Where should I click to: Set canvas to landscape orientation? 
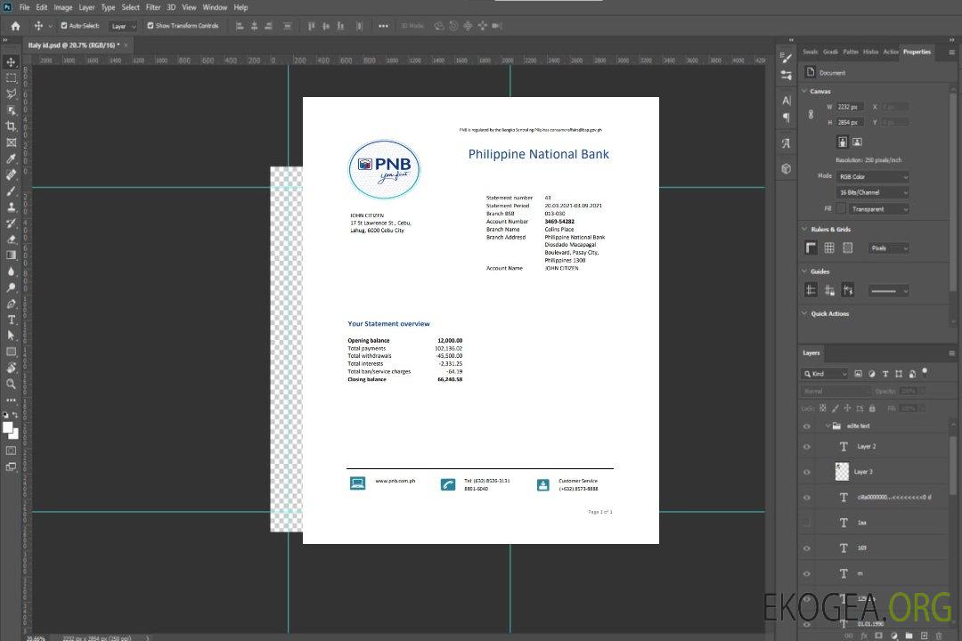pyautogui.click(x=857, y=142)
